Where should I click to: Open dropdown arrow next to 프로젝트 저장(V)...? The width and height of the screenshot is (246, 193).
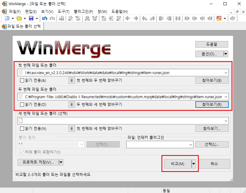(61, 162)
